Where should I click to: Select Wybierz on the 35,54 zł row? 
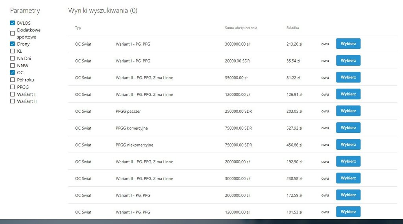(x=348, y=61)
